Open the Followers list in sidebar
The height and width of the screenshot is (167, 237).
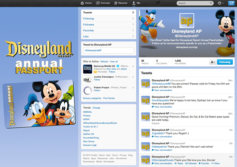(x=109, y=24)
